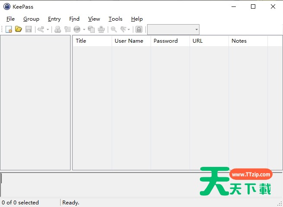Open the Entry menu
The width and height of the screenshot is (283, 207).
[x=54, y=19]
